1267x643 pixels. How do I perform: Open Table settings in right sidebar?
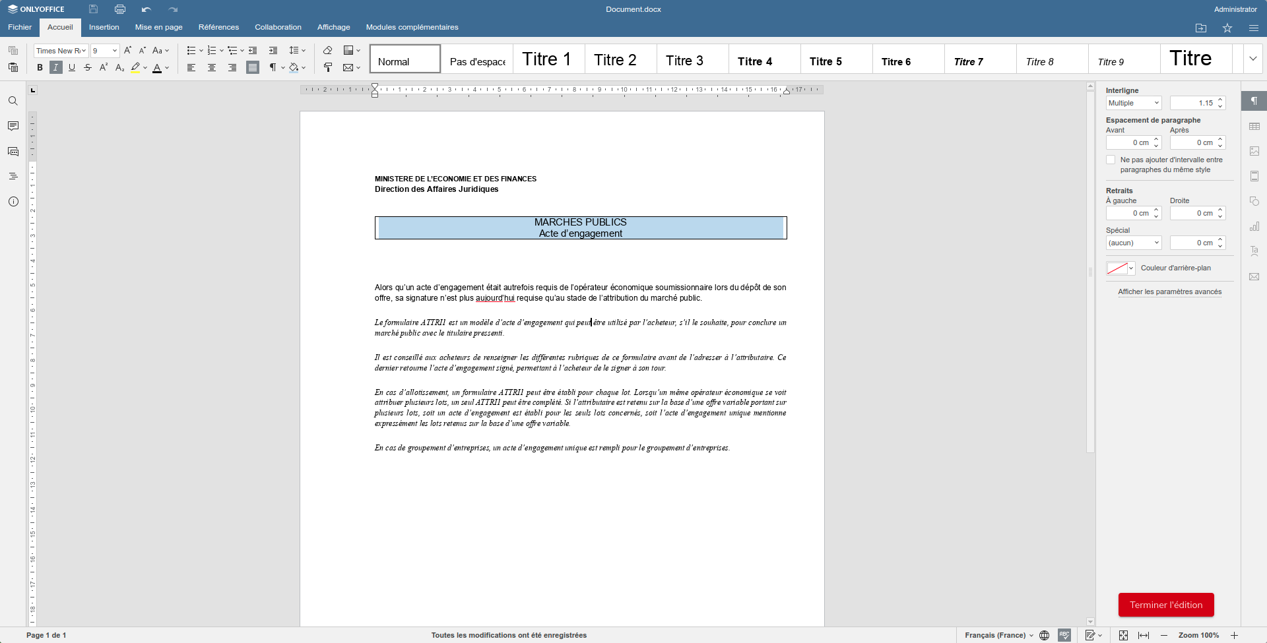point(1254,126)
